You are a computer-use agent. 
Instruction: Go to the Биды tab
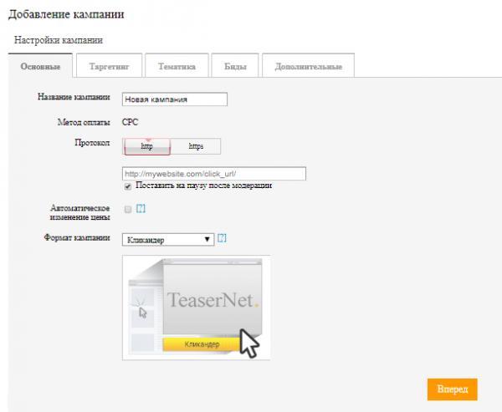click(235, 65)
